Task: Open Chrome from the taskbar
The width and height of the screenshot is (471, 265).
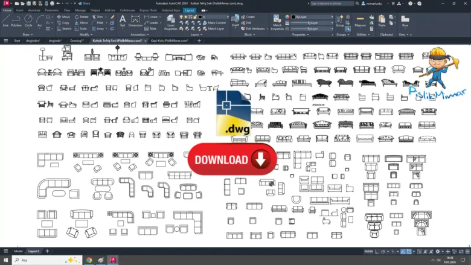Action: [x=89, y=260]
